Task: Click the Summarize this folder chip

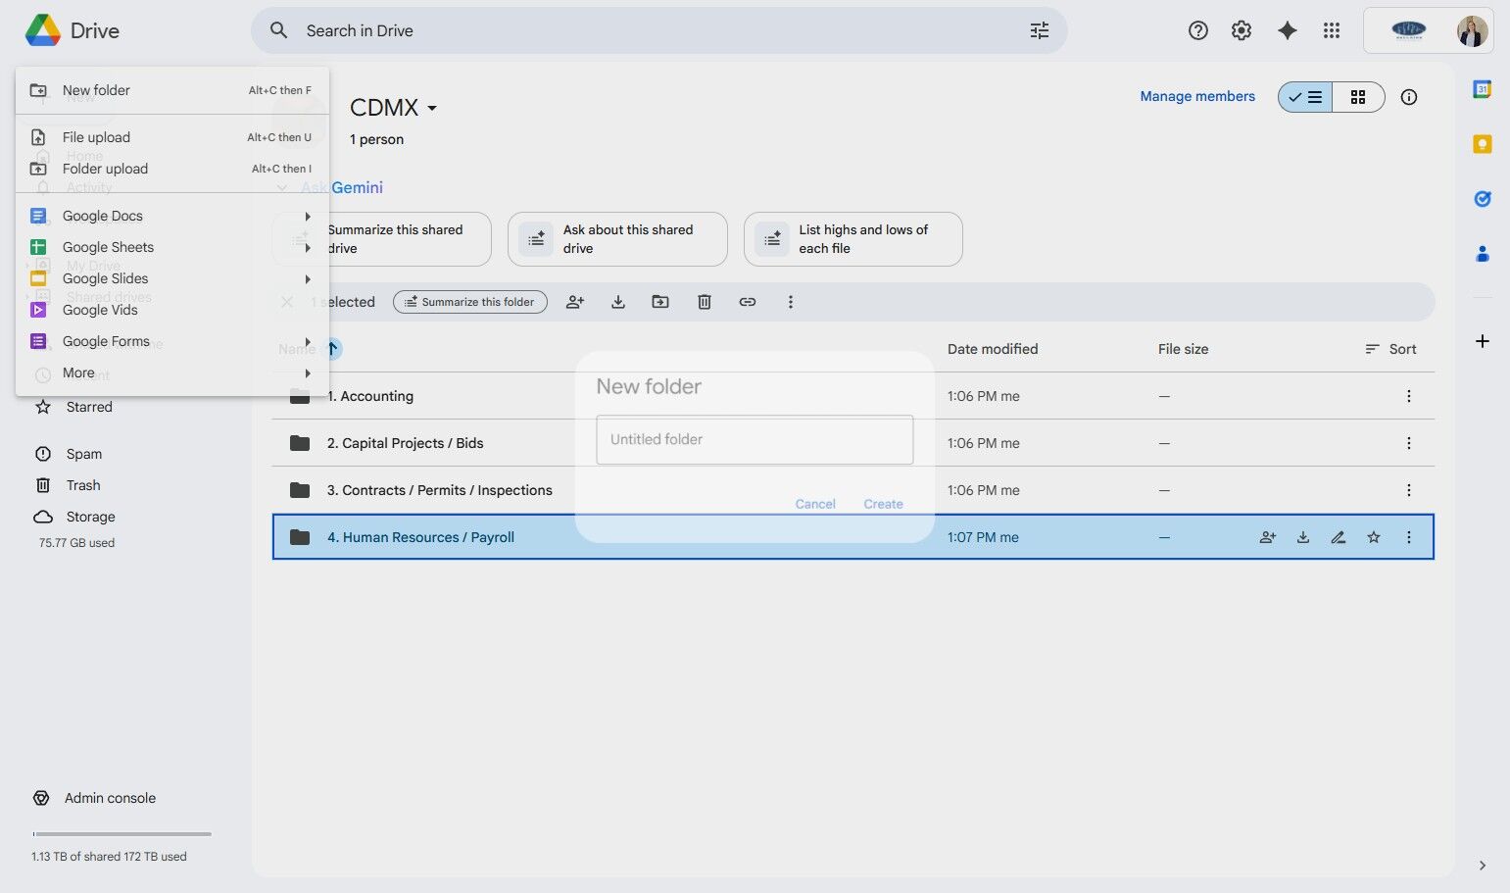Action: (x=470, y=302)
